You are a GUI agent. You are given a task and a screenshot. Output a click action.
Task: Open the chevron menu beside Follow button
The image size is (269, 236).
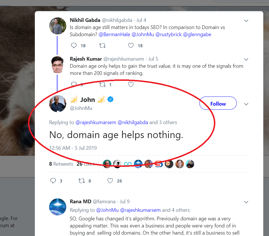(246, 104)
